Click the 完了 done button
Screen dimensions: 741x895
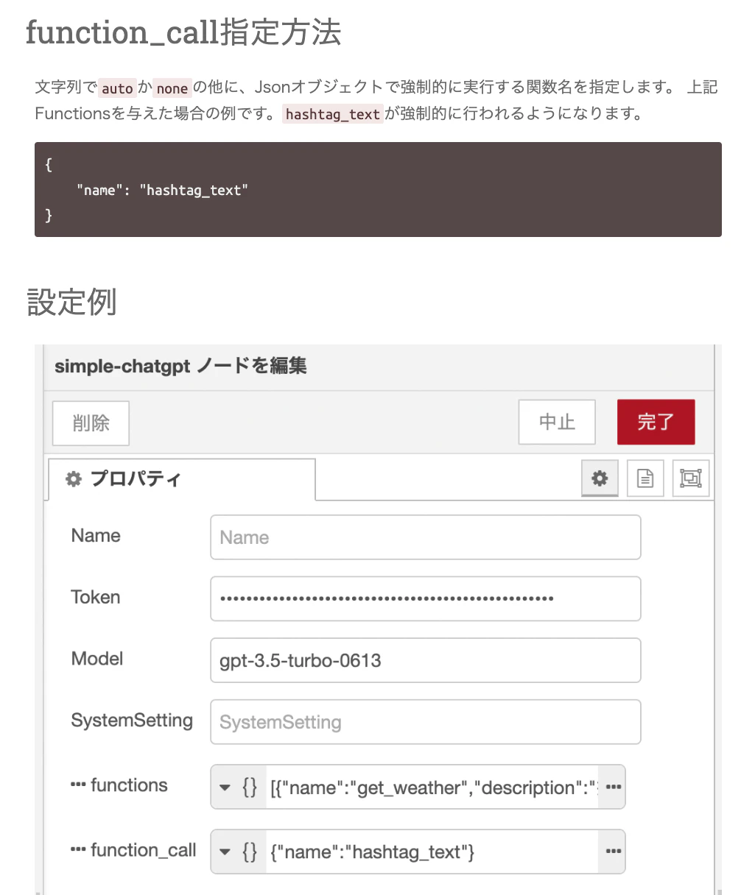pyautogui.click(x=656, y=422)
